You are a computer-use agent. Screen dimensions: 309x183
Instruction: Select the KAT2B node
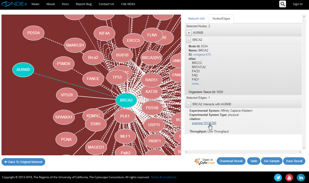click(x=151, y=91)
